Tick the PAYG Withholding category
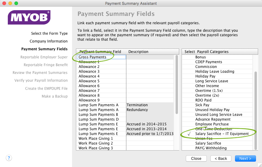This screenshot has height=167, width=262. (x=217, y=148)
